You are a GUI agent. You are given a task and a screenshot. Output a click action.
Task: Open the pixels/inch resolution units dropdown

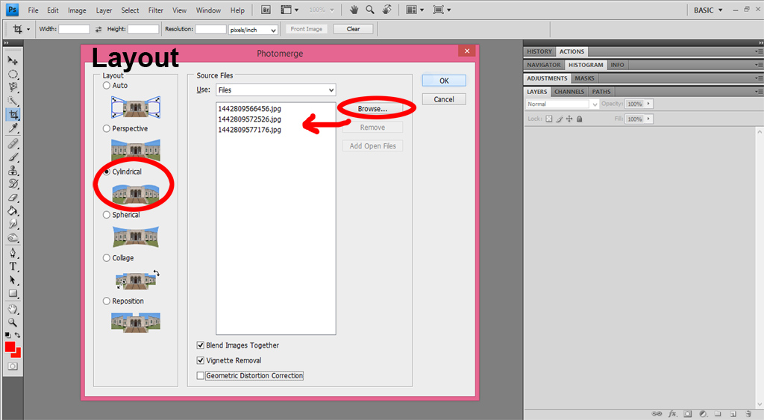(x=254, y=30)
